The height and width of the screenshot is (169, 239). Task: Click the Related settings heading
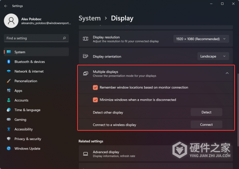pyautogui.click(x=91, y=141)
